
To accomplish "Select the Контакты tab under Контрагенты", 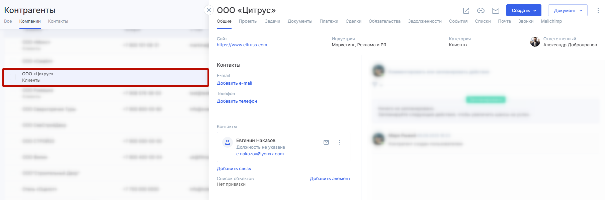I will pos(58,21).
